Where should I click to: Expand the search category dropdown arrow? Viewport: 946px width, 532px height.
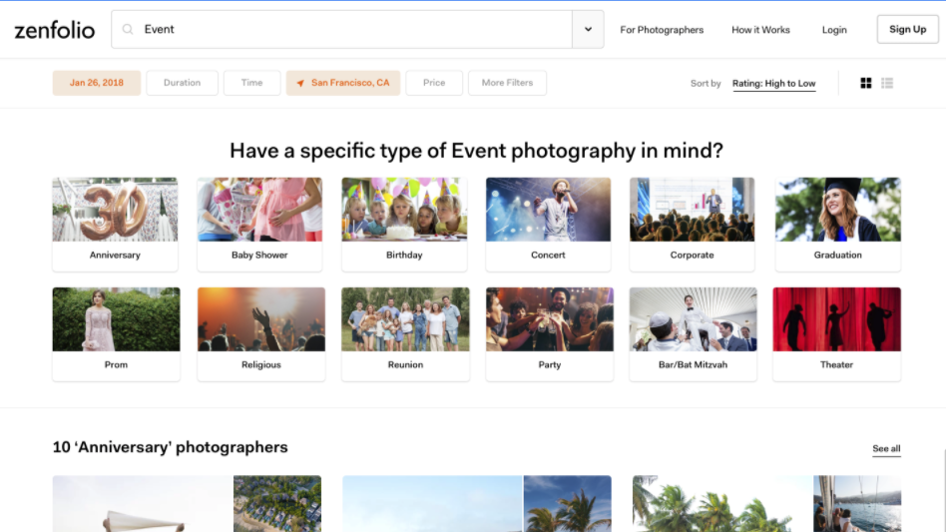coord(588,30)
